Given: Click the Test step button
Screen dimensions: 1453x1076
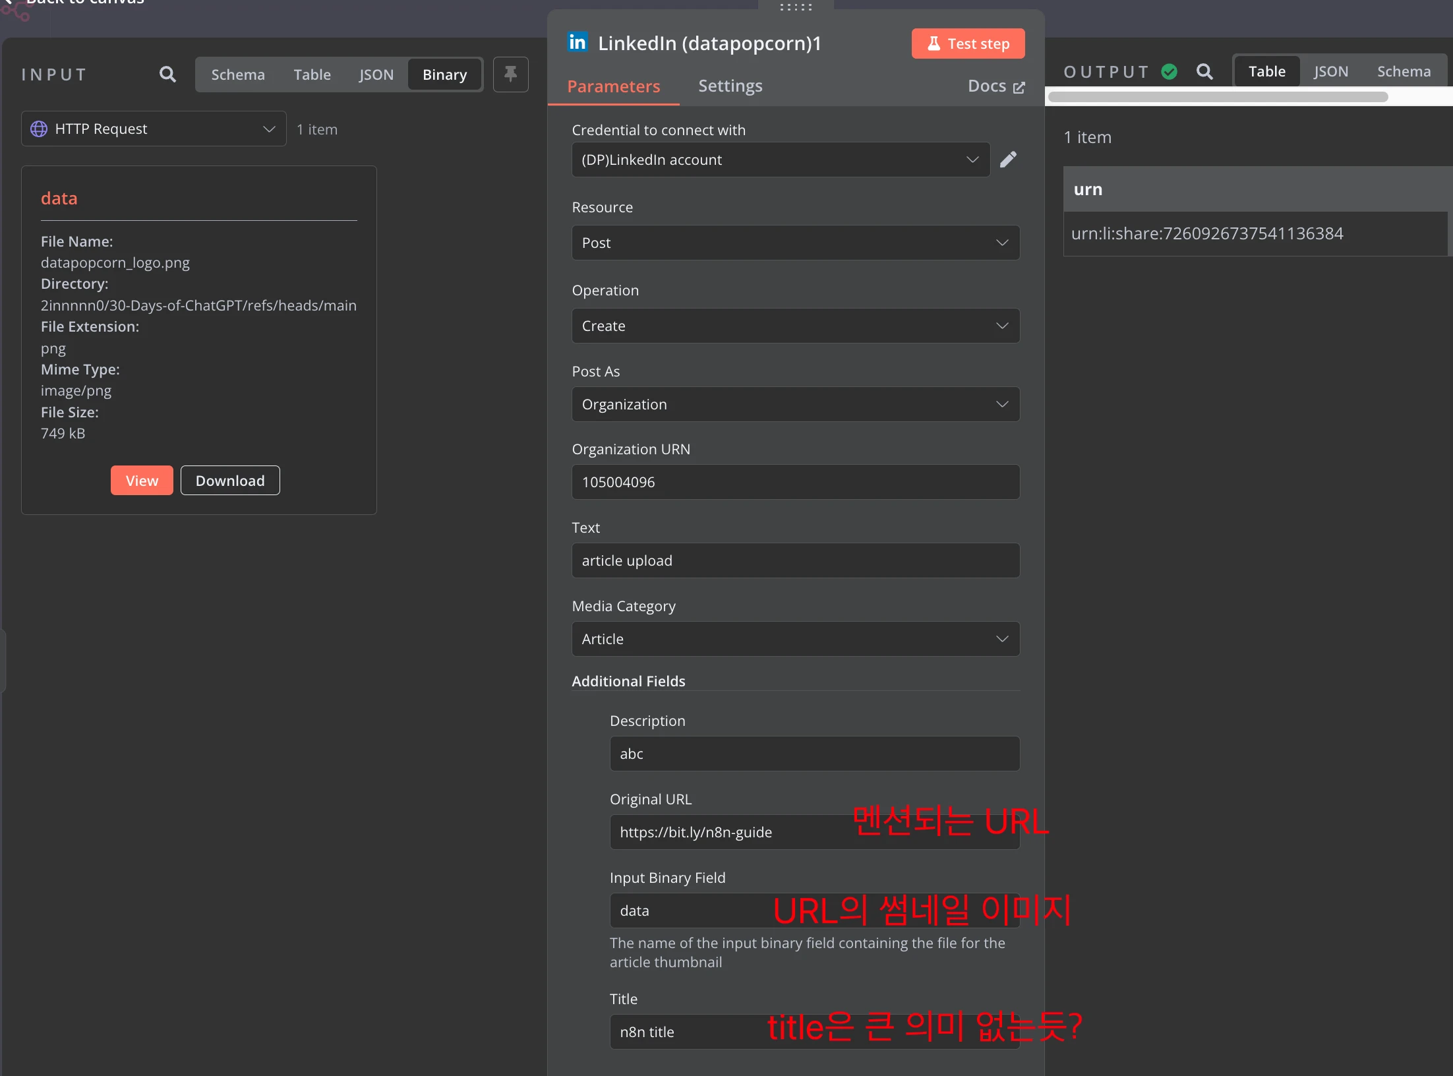Looking at the screenshot, I should pos(968,44).
